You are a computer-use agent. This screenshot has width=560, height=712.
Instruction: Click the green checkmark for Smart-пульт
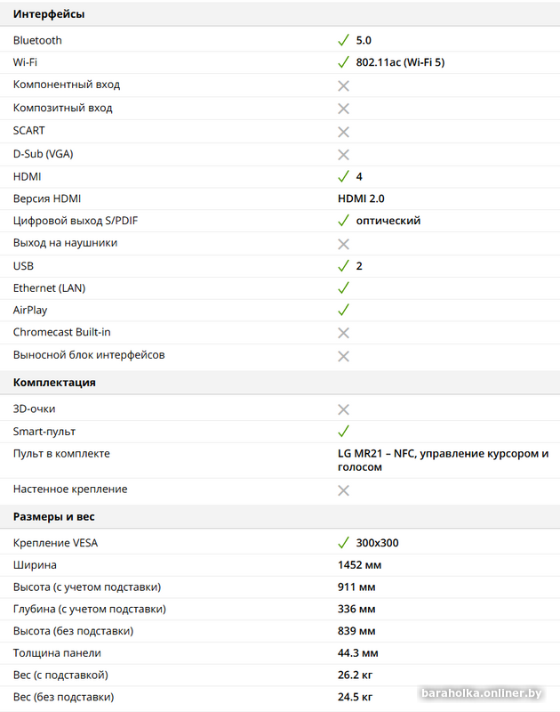(x=343, y=432)
